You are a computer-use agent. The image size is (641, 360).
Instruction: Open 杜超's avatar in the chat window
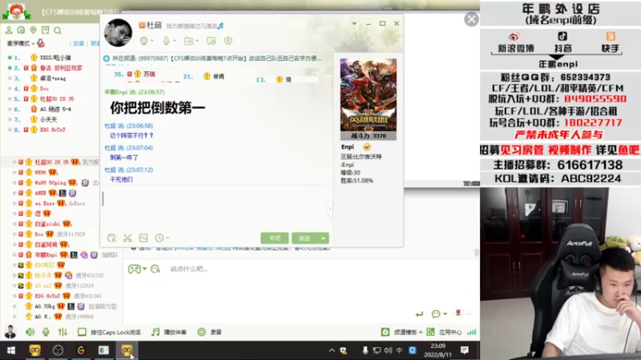[118, 33]
